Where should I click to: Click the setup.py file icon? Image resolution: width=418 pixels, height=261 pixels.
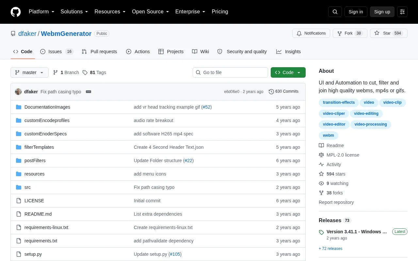click(x=19, y=254)
